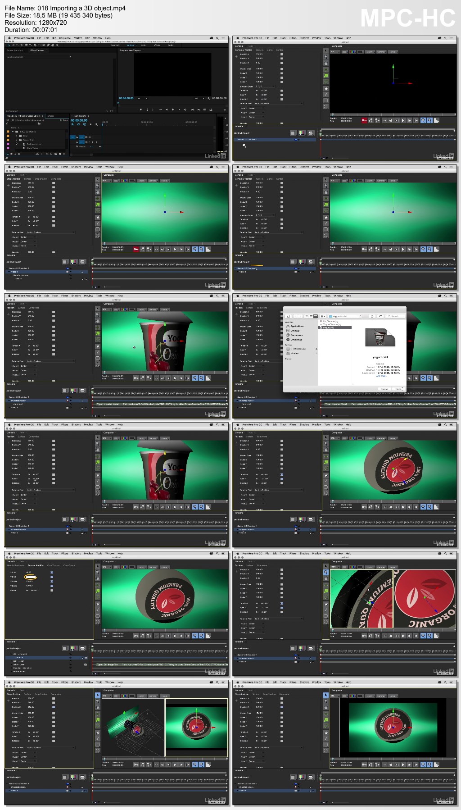Viewport: 461px width, 810px height.
Task: Select the arrow tool in Texture Modifier frame
Action: coord(98,566)
